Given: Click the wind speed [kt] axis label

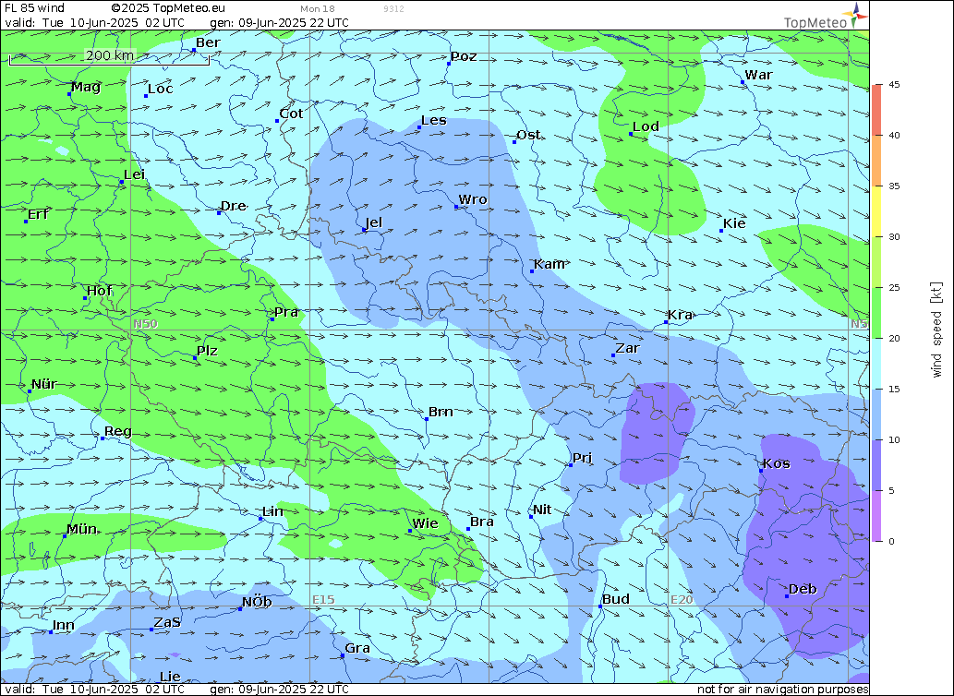Looking at the screenshot, I should point(936,329).
